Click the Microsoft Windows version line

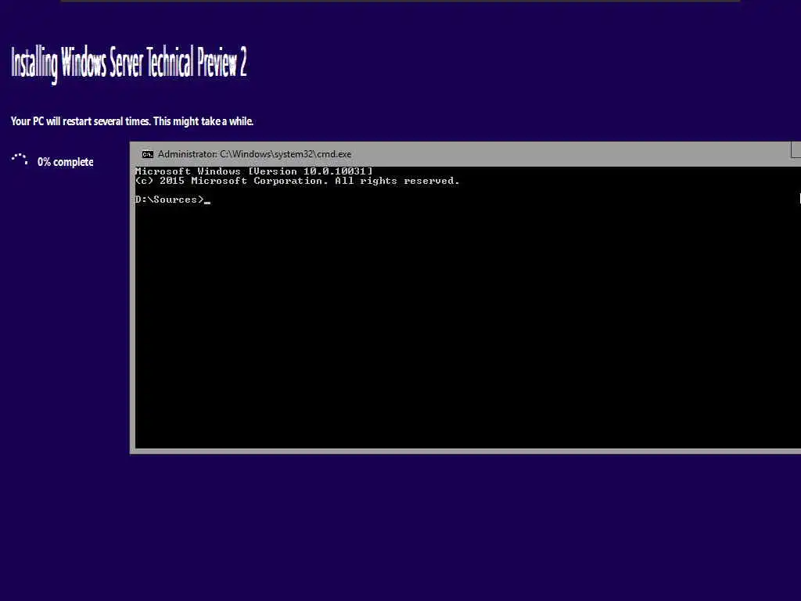(x=254, y=171)
